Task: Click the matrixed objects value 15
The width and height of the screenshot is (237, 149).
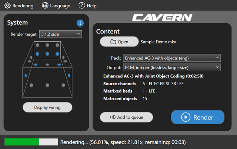Action: [145, 98]
